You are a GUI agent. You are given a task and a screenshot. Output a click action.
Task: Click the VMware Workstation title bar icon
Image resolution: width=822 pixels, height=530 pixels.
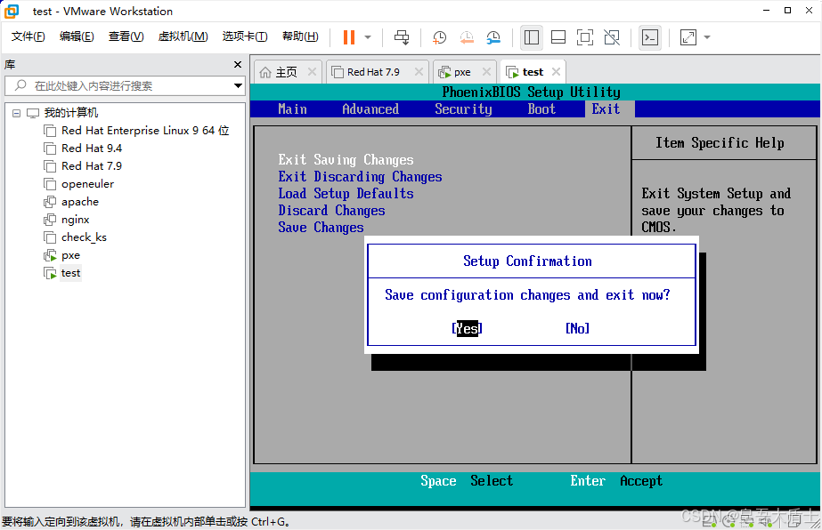tap(12, 11)
